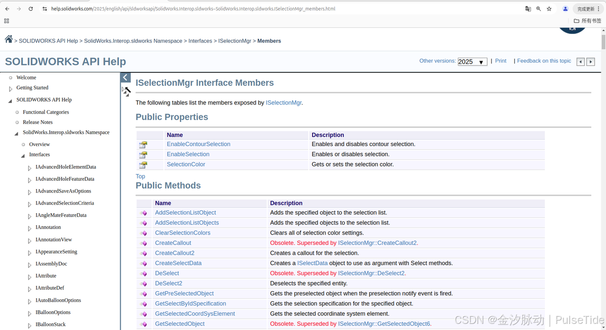The width and height of the screenshot is (606, 330).
Task: Expand the IAssemblyDoc tree node
Action: pyautogui.click(x=29, y=265)
